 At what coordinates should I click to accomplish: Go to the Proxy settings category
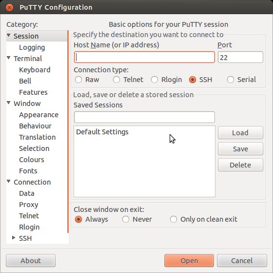tap(29, 205)
